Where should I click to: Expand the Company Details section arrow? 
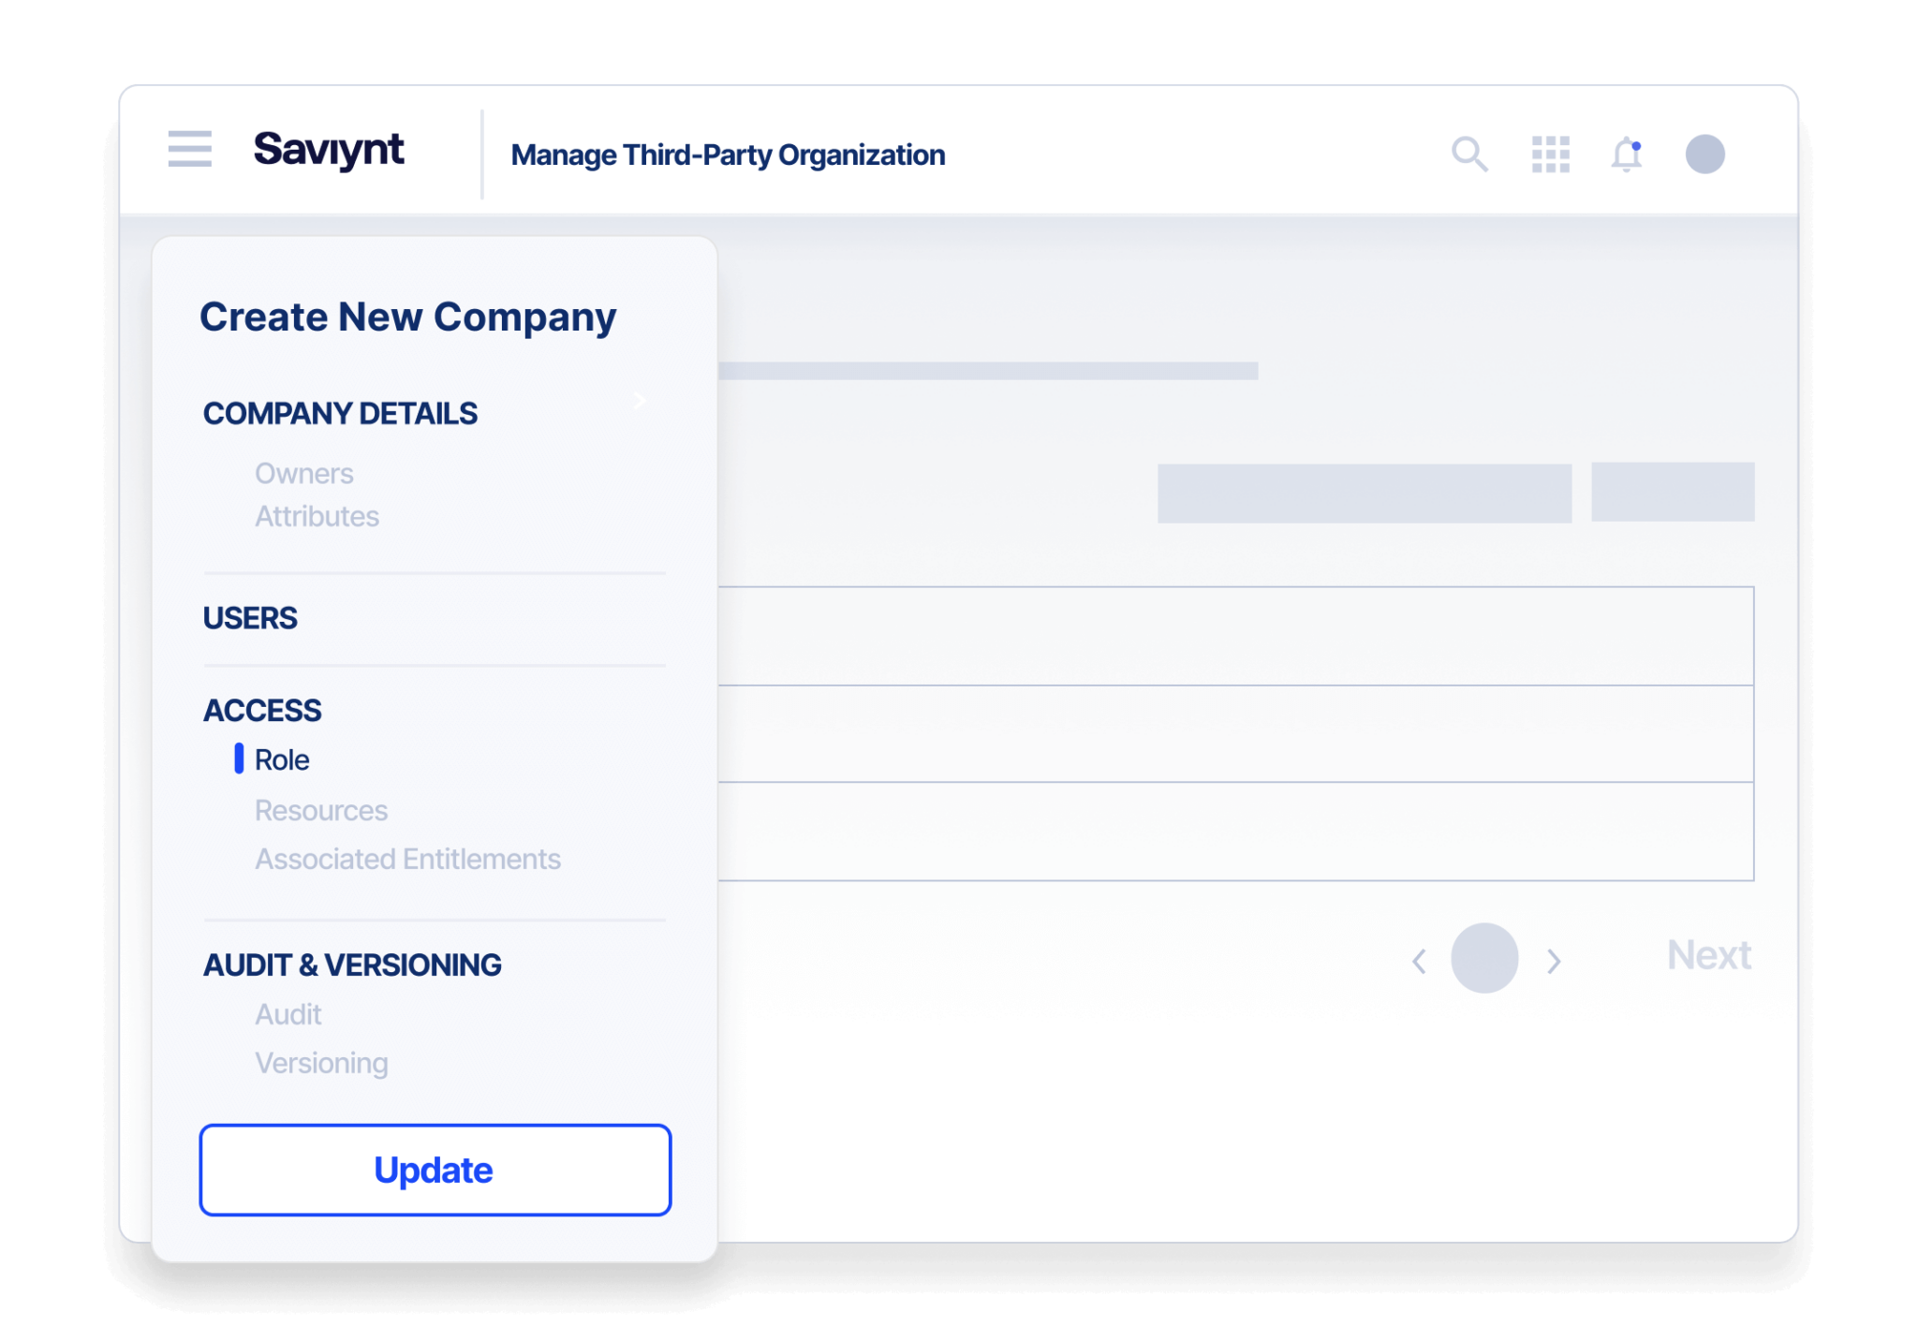[x=640, y=401]
